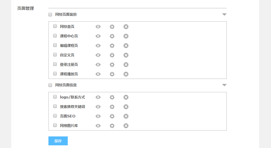Open settings gear for 编辑课程页
This screenshot has width=271, height=148.
(112, 46)
